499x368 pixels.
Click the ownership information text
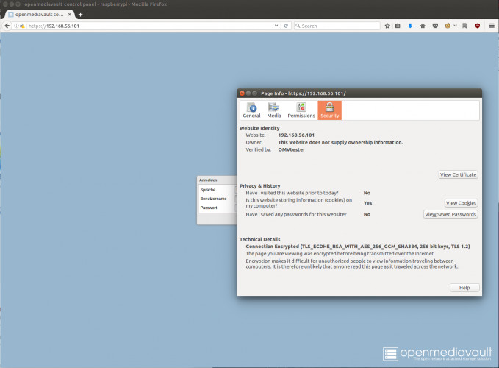340,143
